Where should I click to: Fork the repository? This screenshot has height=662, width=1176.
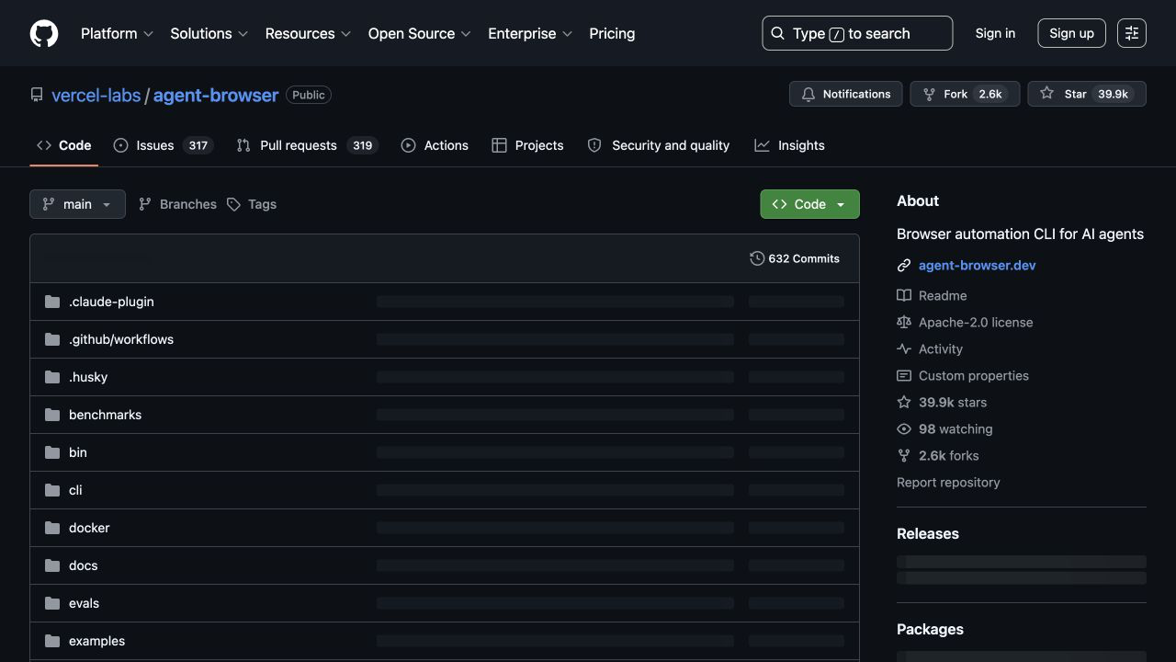[965, 94]
